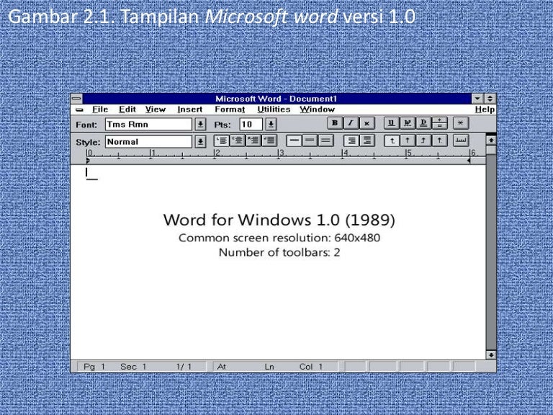553x415 pixels.
Task: Select the left tab stop icon
Action: (x=392, y=141)
